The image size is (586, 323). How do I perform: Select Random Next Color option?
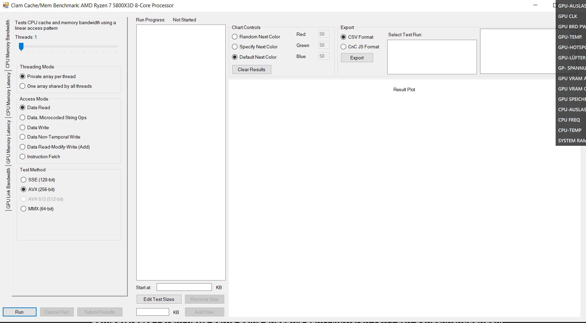[256, 37]
